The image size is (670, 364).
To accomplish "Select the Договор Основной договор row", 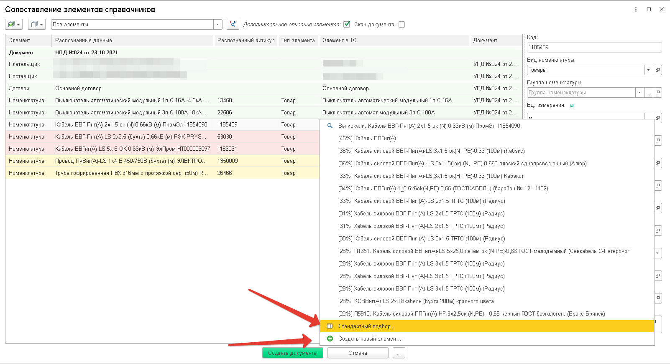I will coord(264,88).
